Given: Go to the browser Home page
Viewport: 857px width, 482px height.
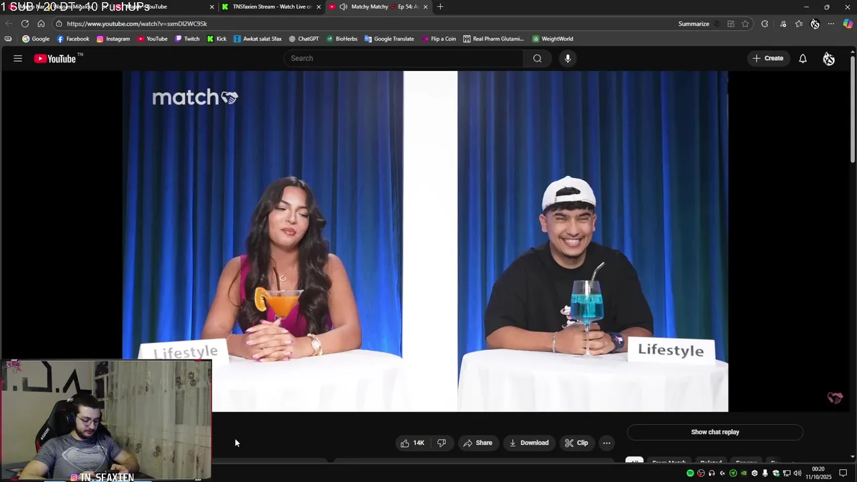Looking at the screenshot, I should 41,23.
